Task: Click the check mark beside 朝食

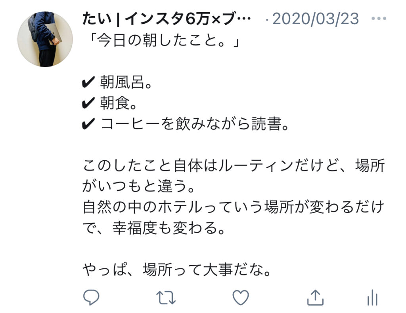Action: (88, 103)
